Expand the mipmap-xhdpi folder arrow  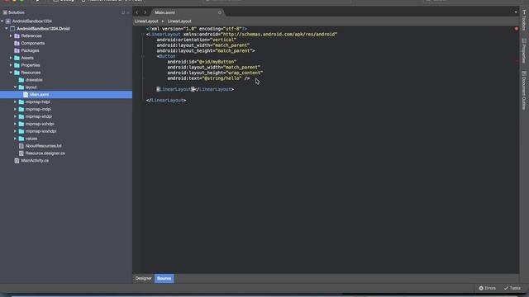[x=15, y=116]
